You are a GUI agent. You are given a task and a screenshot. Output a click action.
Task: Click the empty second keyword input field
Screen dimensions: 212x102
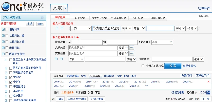click(160, 28)
